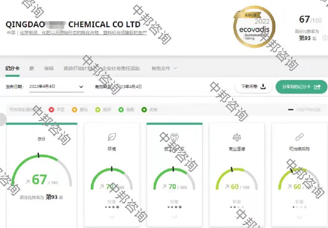
Task: Open the 其他文件 tab
Action: pos(161,68)
